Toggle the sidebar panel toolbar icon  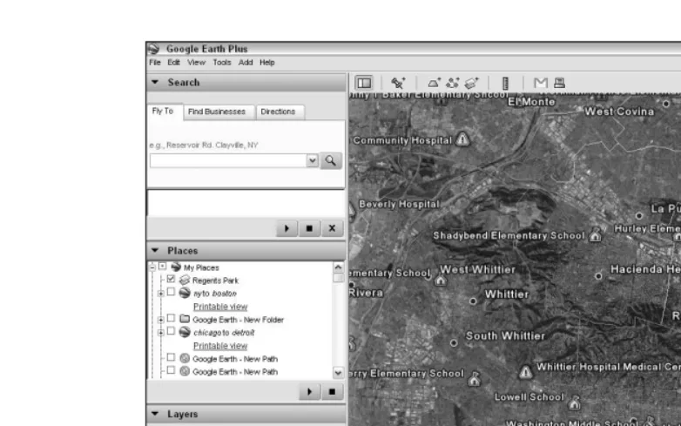click(364, 83)
